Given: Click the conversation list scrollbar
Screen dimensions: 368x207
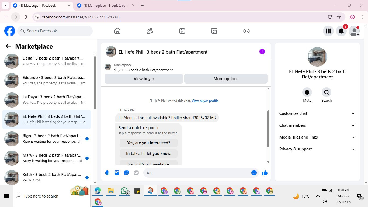Looking at the screenshot, I should [95, 82].
